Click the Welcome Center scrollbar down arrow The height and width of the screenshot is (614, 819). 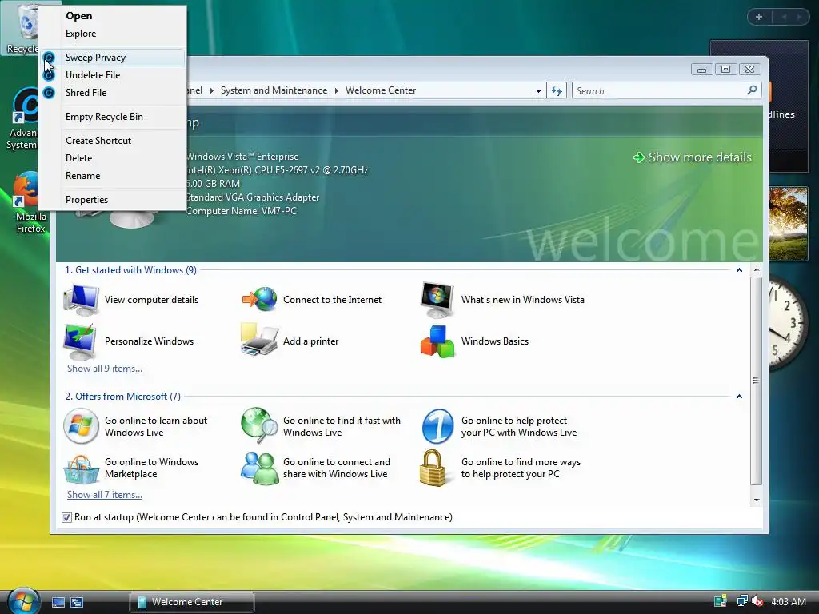[x=757, y=500]
